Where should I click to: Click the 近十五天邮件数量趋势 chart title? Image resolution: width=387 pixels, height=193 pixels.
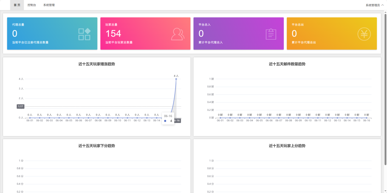point(287,64)
